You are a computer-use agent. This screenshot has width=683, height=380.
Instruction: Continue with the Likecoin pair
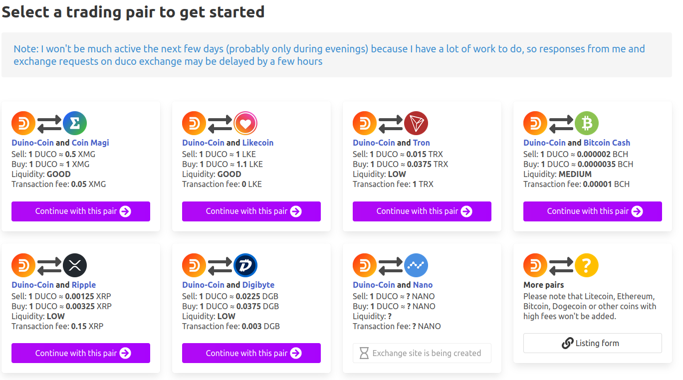[x=251, y=211]
